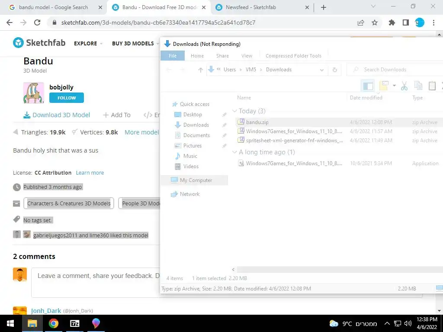
Task: Open Chrome from the taskbar
Action: tap(53, 323)
